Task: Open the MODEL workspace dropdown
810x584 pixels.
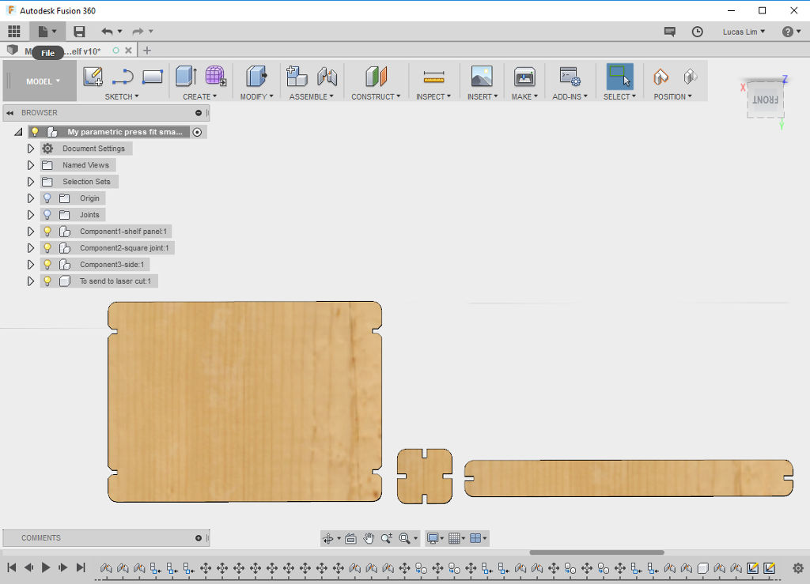Action: 43,81
